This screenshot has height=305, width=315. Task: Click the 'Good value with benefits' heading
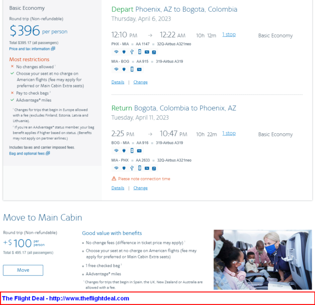(112, 233)
